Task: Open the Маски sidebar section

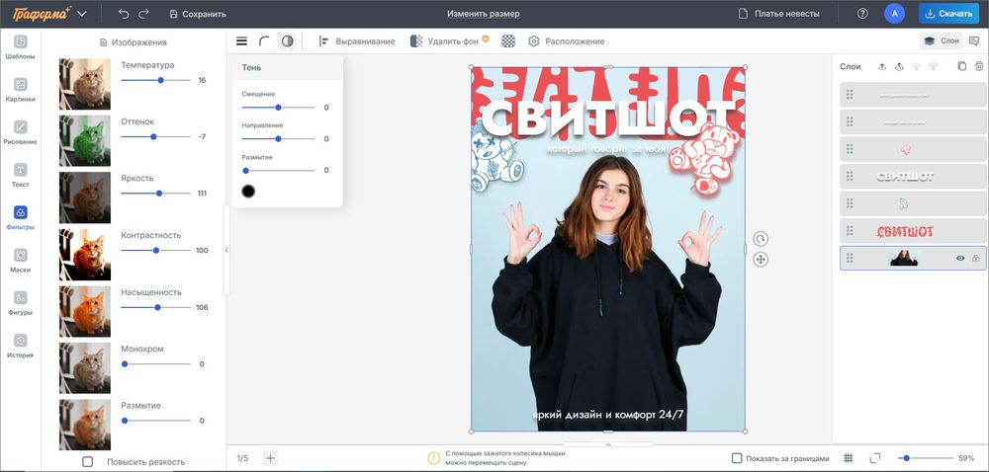Action: click(x=20, y=261)
